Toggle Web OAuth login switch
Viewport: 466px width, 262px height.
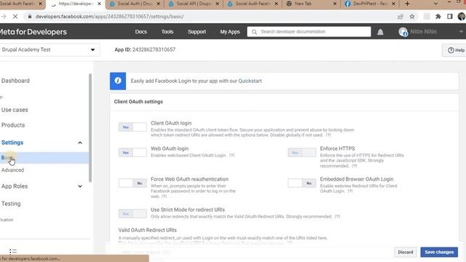[x=133, y=153]
